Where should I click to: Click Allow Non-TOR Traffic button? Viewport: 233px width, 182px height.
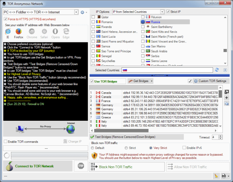[x=198, y=167]
